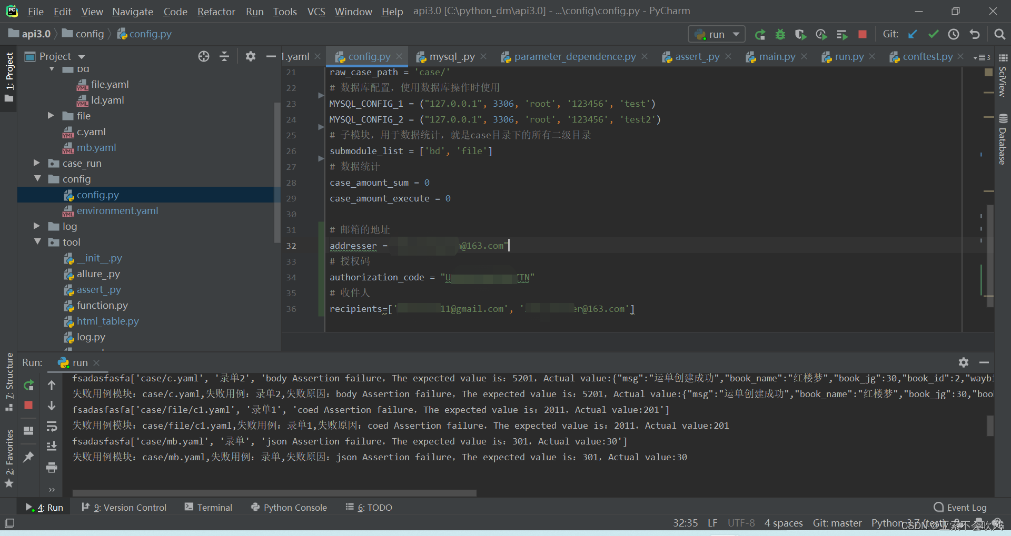1011x536 pixels.
Task: Open the SciView side panel
Action: pyautogui.click(x=1003, y=75)
